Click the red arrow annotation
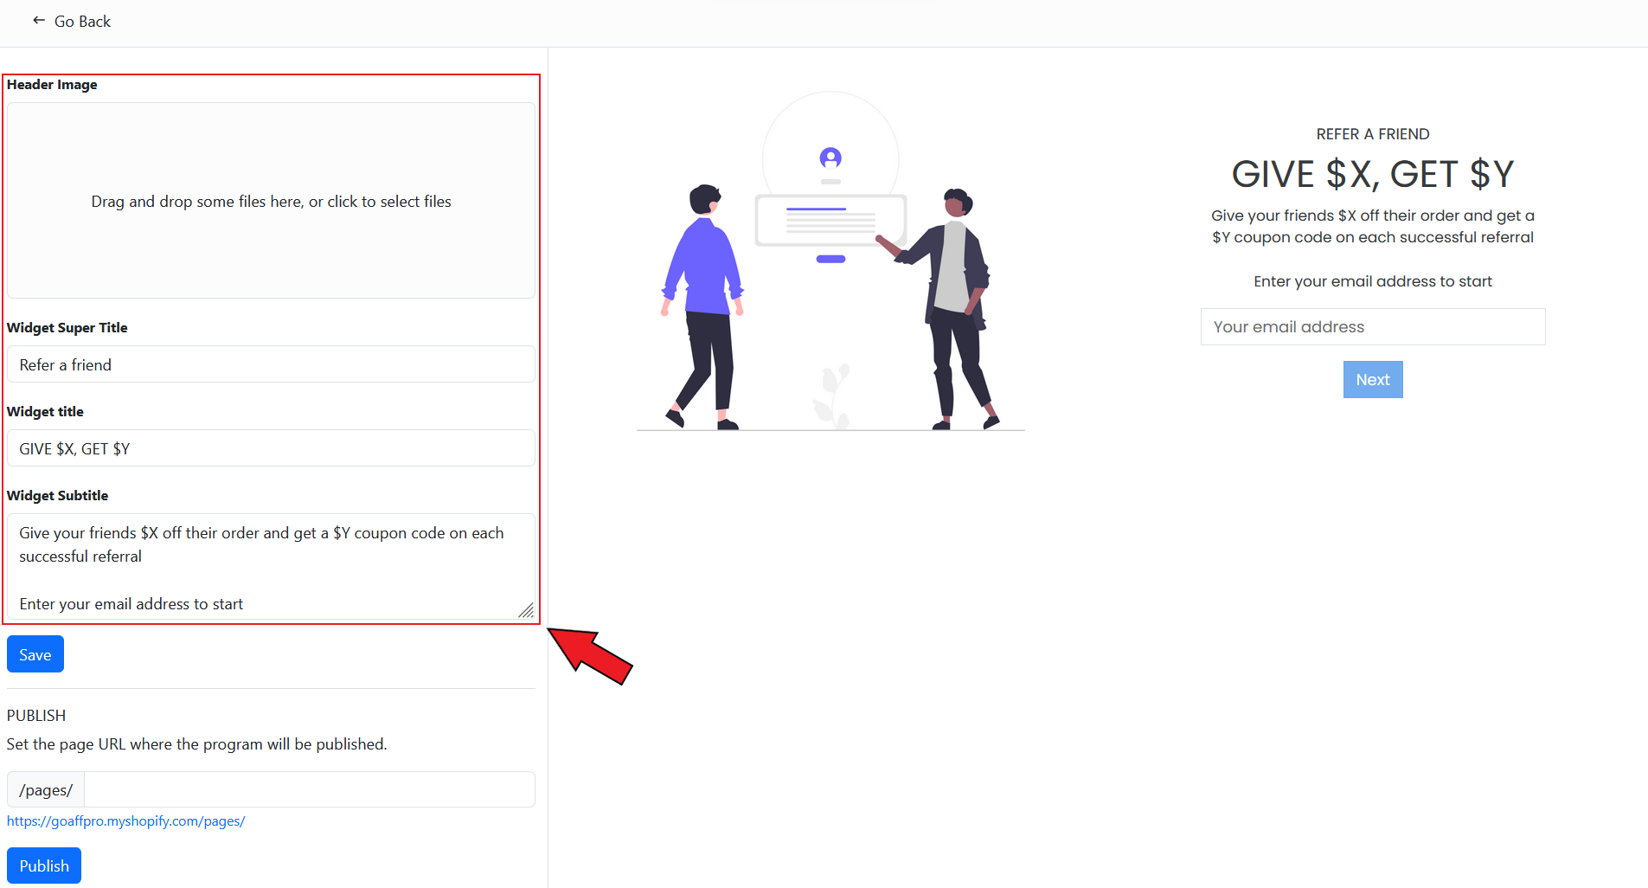1648x888 pixels. pos(592,656)
